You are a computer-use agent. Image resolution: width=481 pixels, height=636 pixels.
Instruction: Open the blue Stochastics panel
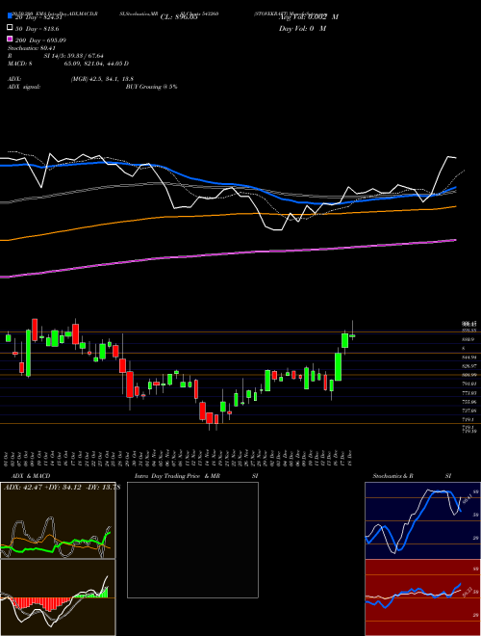[x=422, y=520]
